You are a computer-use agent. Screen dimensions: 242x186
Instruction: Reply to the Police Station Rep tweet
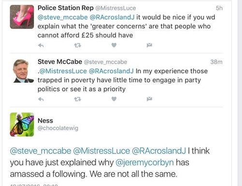(41, 45)
